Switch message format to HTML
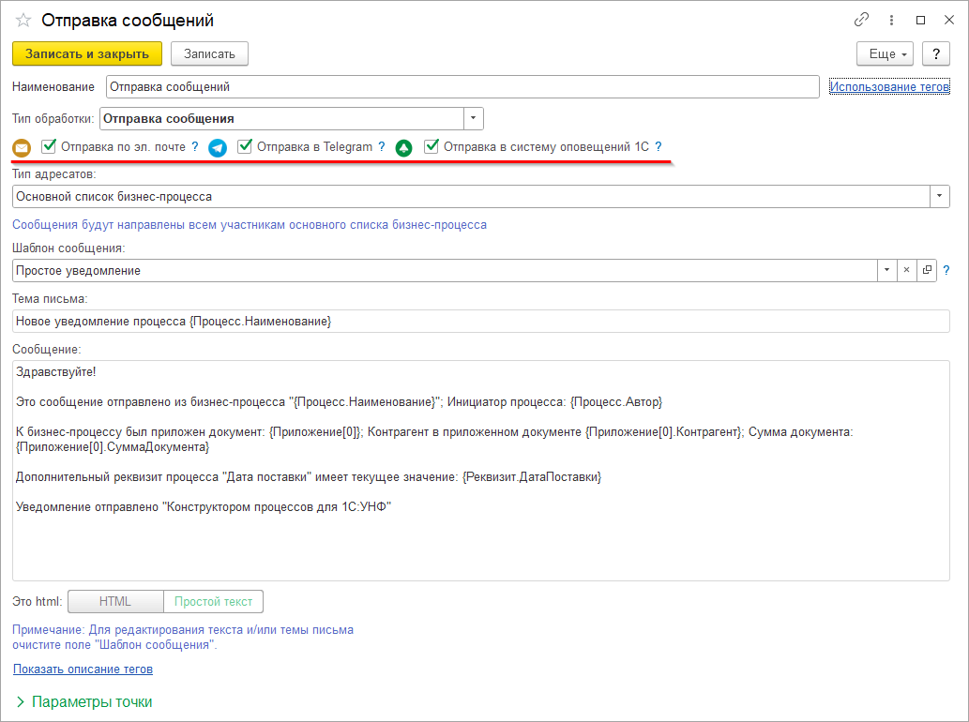The width and height of the screenshot is (969, 722). tap(115, 602)
